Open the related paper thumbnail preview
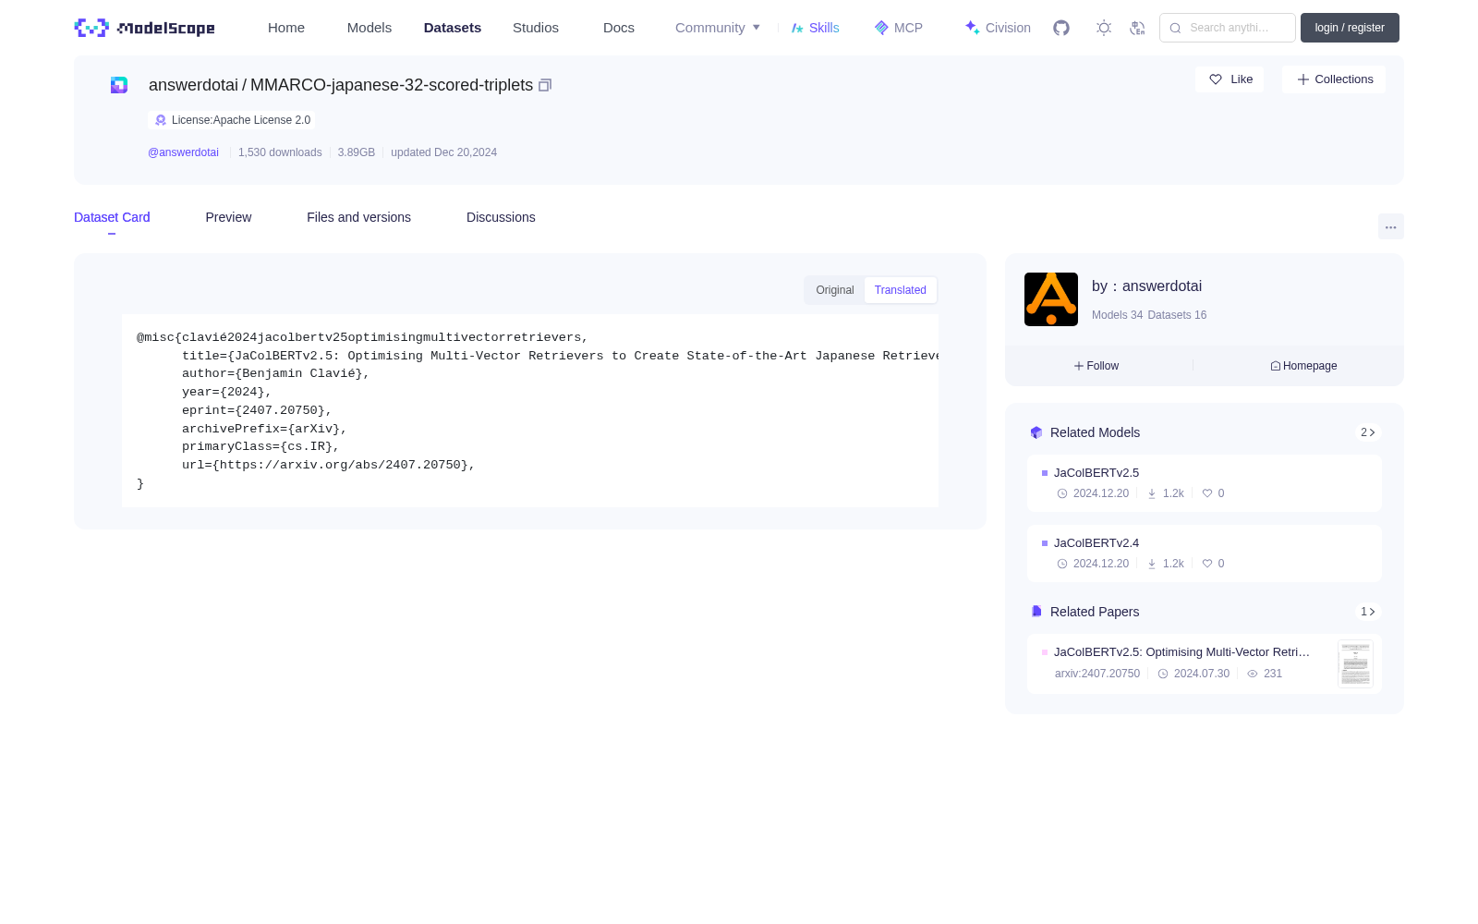This screenshot has width=1478, height=924. (1355, 663)
